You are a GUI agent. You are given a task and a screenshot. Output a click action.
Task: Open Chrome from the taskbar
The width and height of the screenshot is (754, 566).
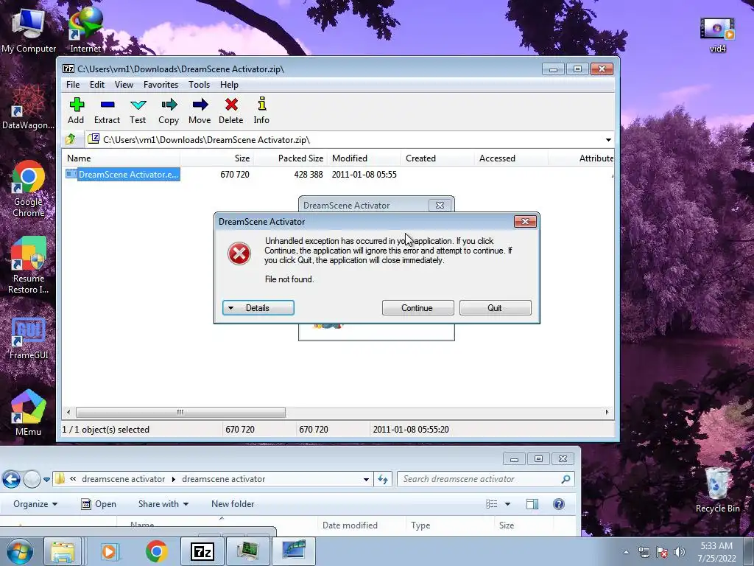click(x=156, y=551)
